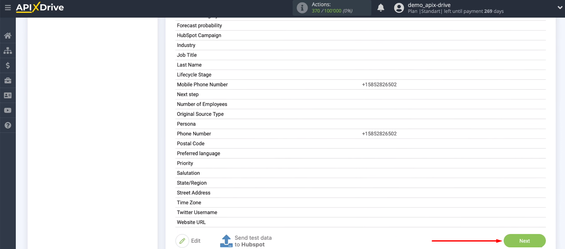Screen dimensions: 565x249
Task: Click the ApiX-Drive logo
Action: point(40,7)
